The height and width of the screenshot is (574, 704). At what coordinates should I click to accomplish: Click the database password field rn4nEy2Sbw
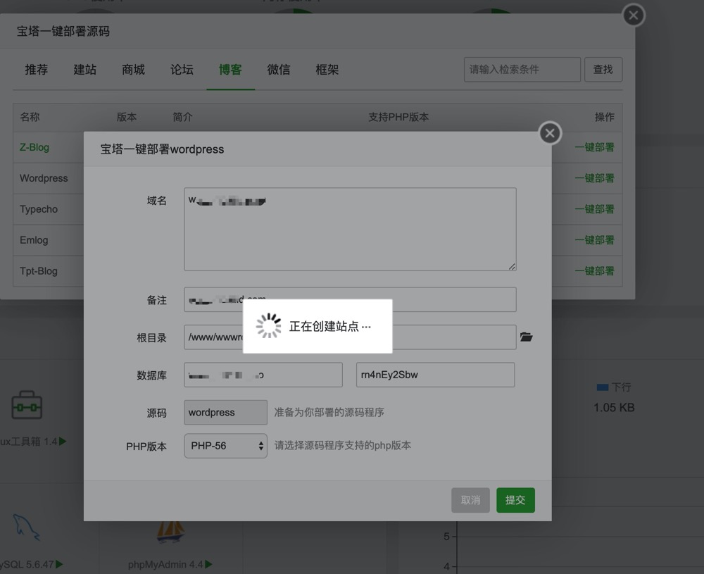436,375
